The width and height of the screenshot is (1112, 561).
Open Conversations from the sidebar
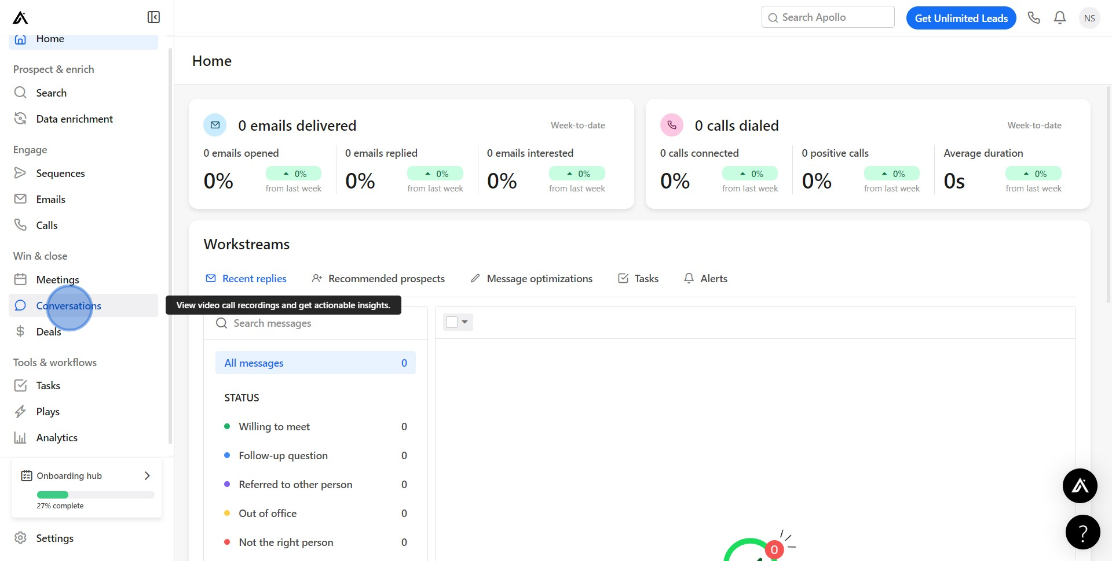point(83,305)
